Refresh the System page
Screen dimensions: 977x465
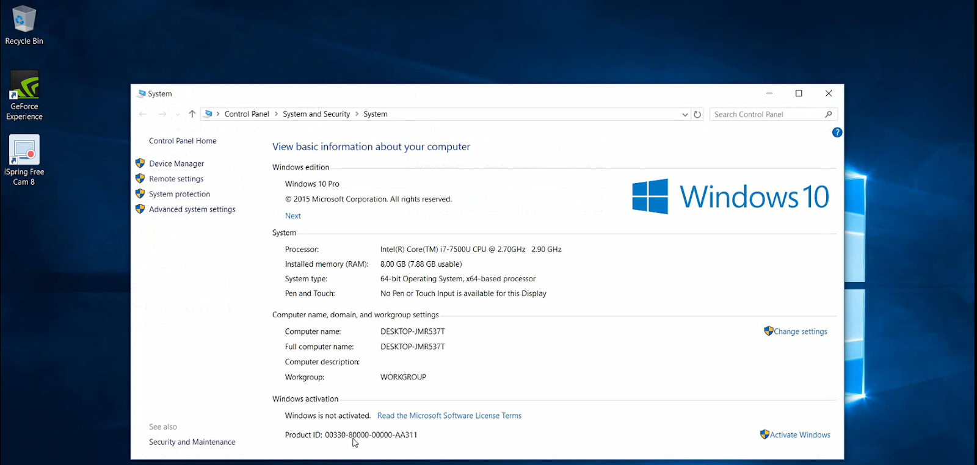(x=697, y=114)
